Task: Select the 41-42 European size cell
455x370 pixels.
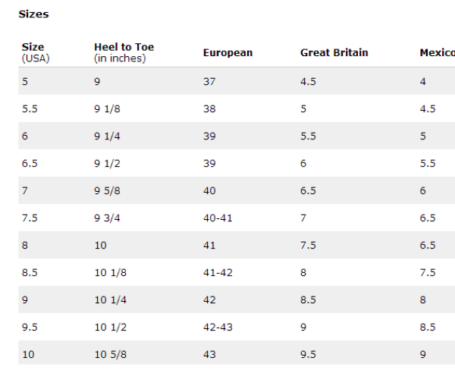Action: tap(218, 272)
